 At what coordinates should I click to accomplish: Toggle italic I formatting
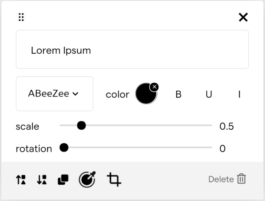pos(239,94)
